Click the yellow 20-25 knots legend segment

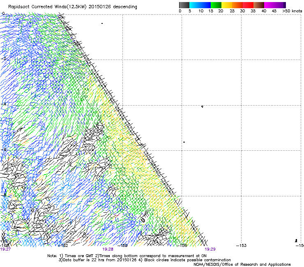227,5
